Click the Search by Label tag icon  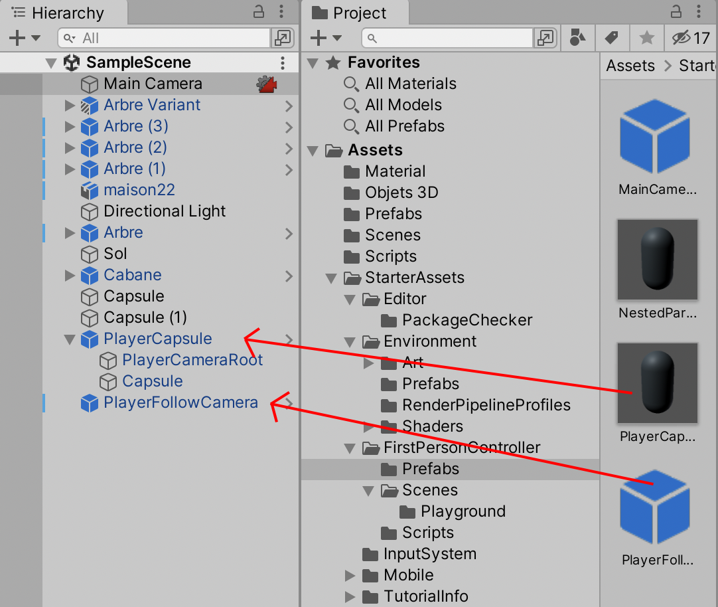[612, 39]
